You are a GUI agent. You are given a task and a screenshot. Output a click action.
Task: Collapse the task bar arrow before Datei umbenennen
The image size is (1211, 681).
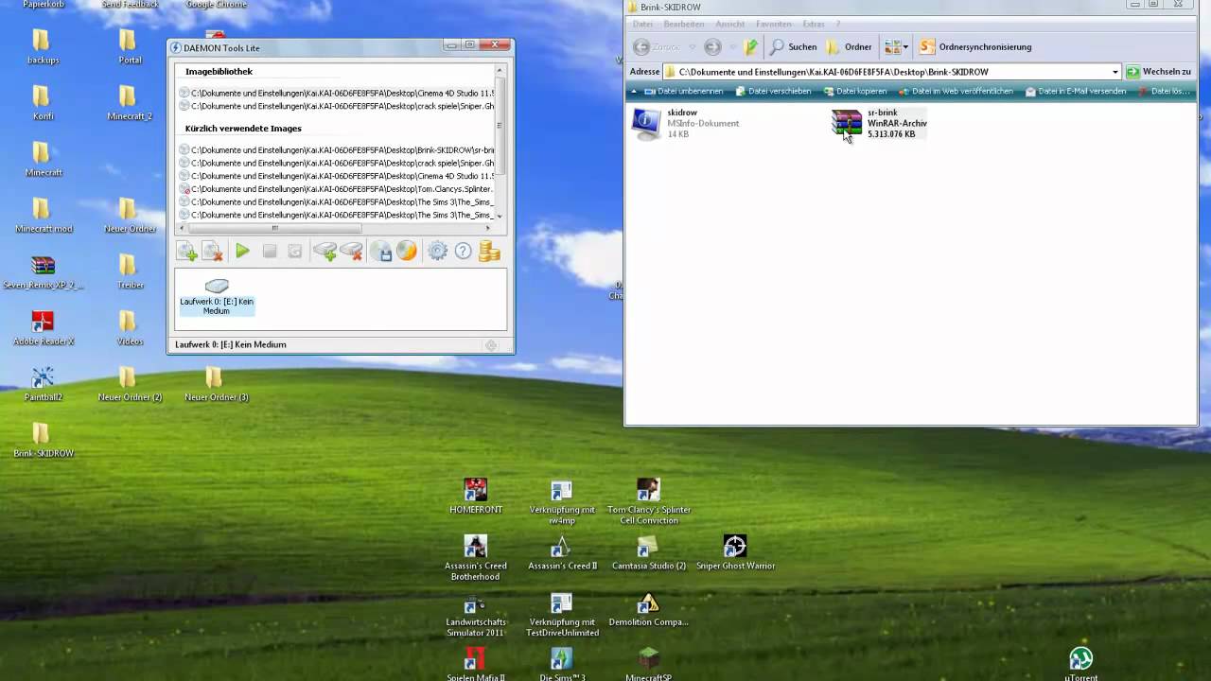(633, 92)
